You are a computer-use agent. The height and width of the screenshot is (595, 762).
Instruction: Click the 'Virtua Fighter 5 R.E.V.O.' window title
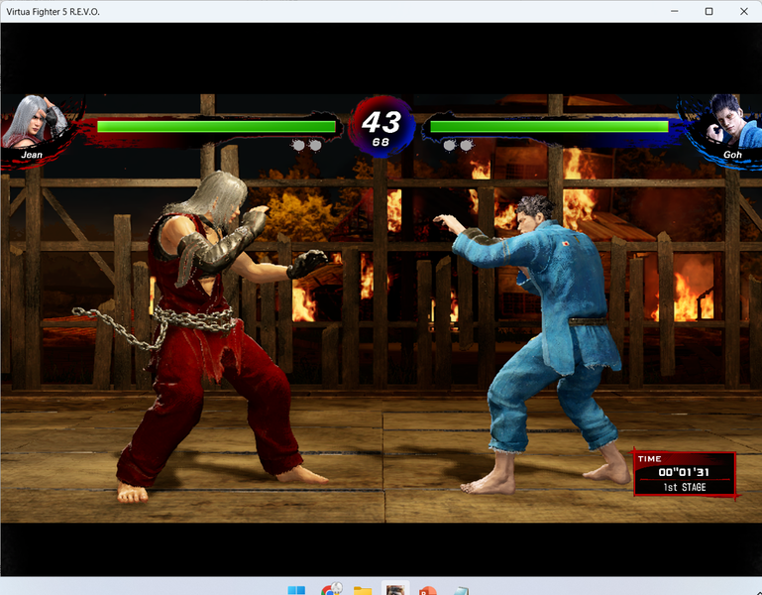tap(53, 12)
